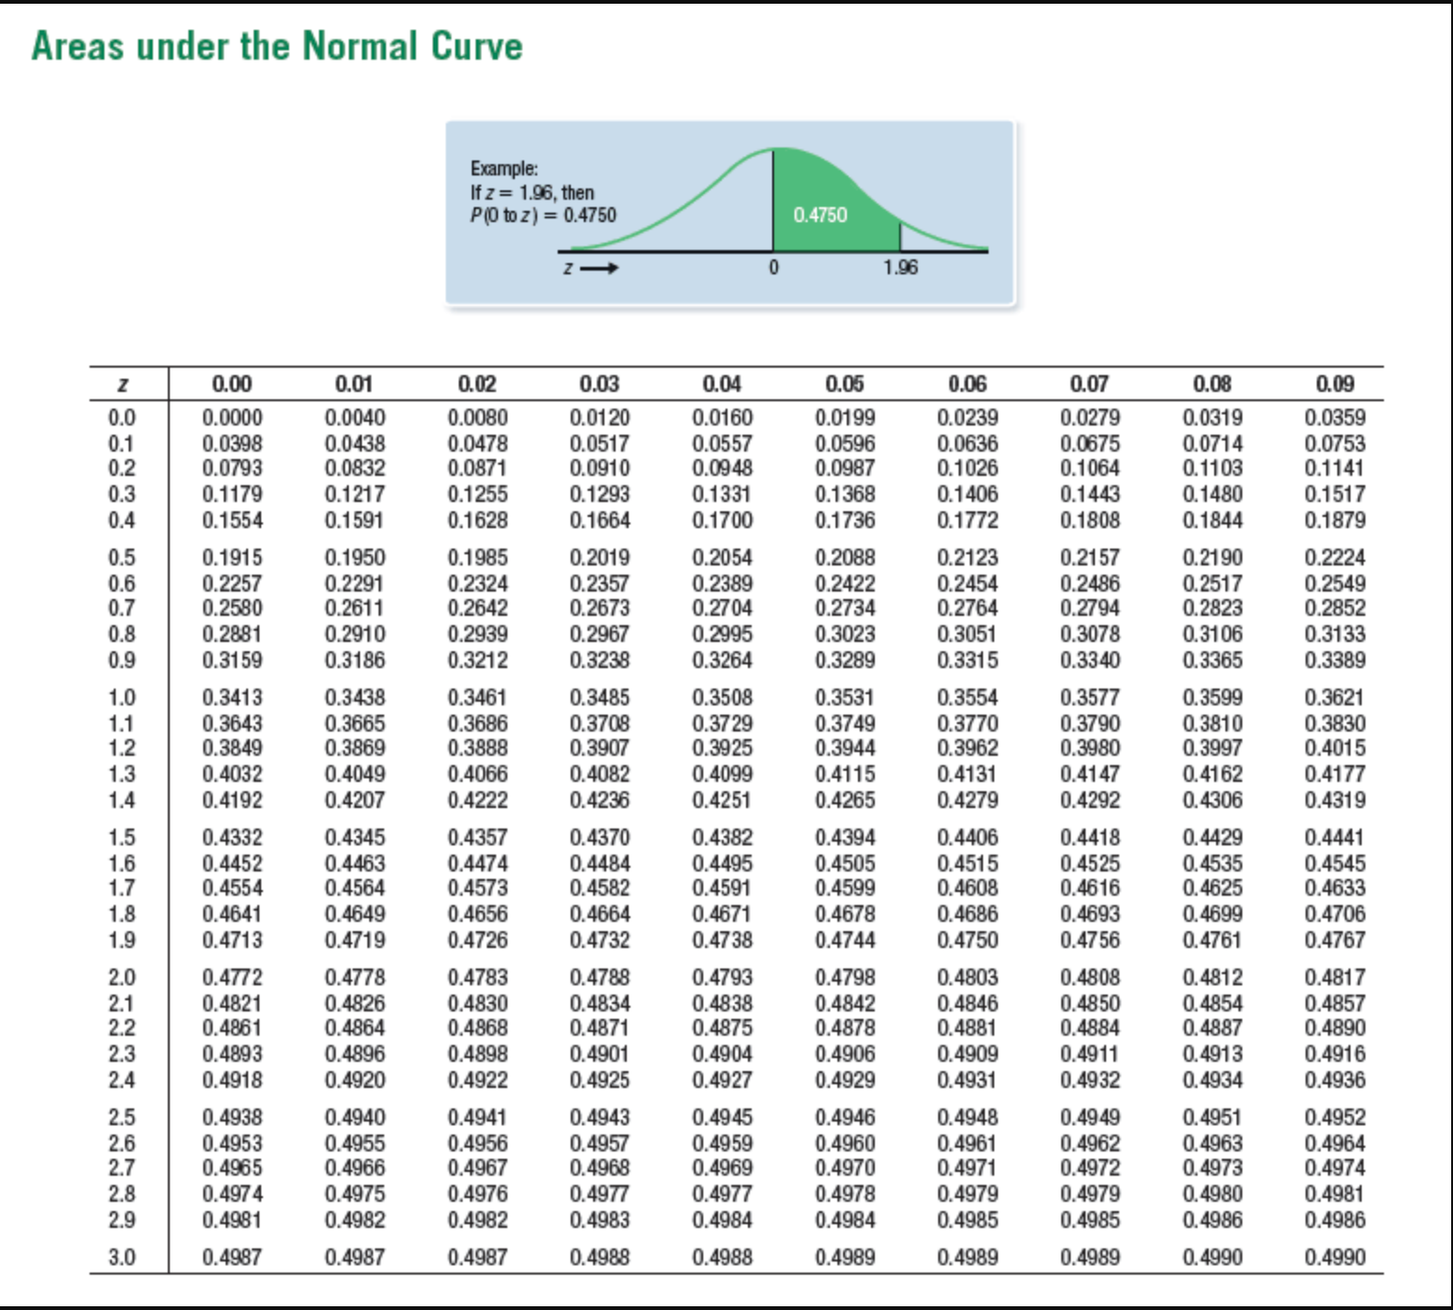Click the text "P(0 to z) = 0.4750"
This screenshot has width=1453, height=1310.
pyautogui.click(x=544, y=216)
